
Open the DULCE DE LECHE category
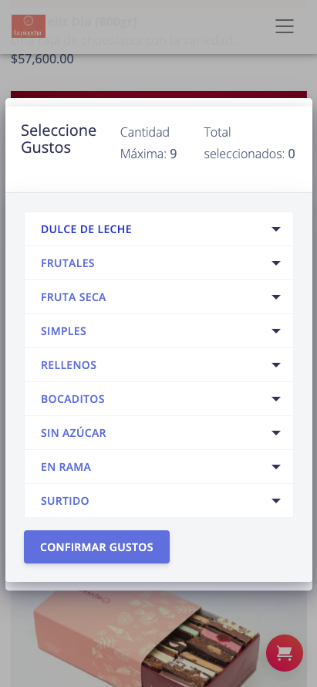pyautogui.click(x=86, y=229)
